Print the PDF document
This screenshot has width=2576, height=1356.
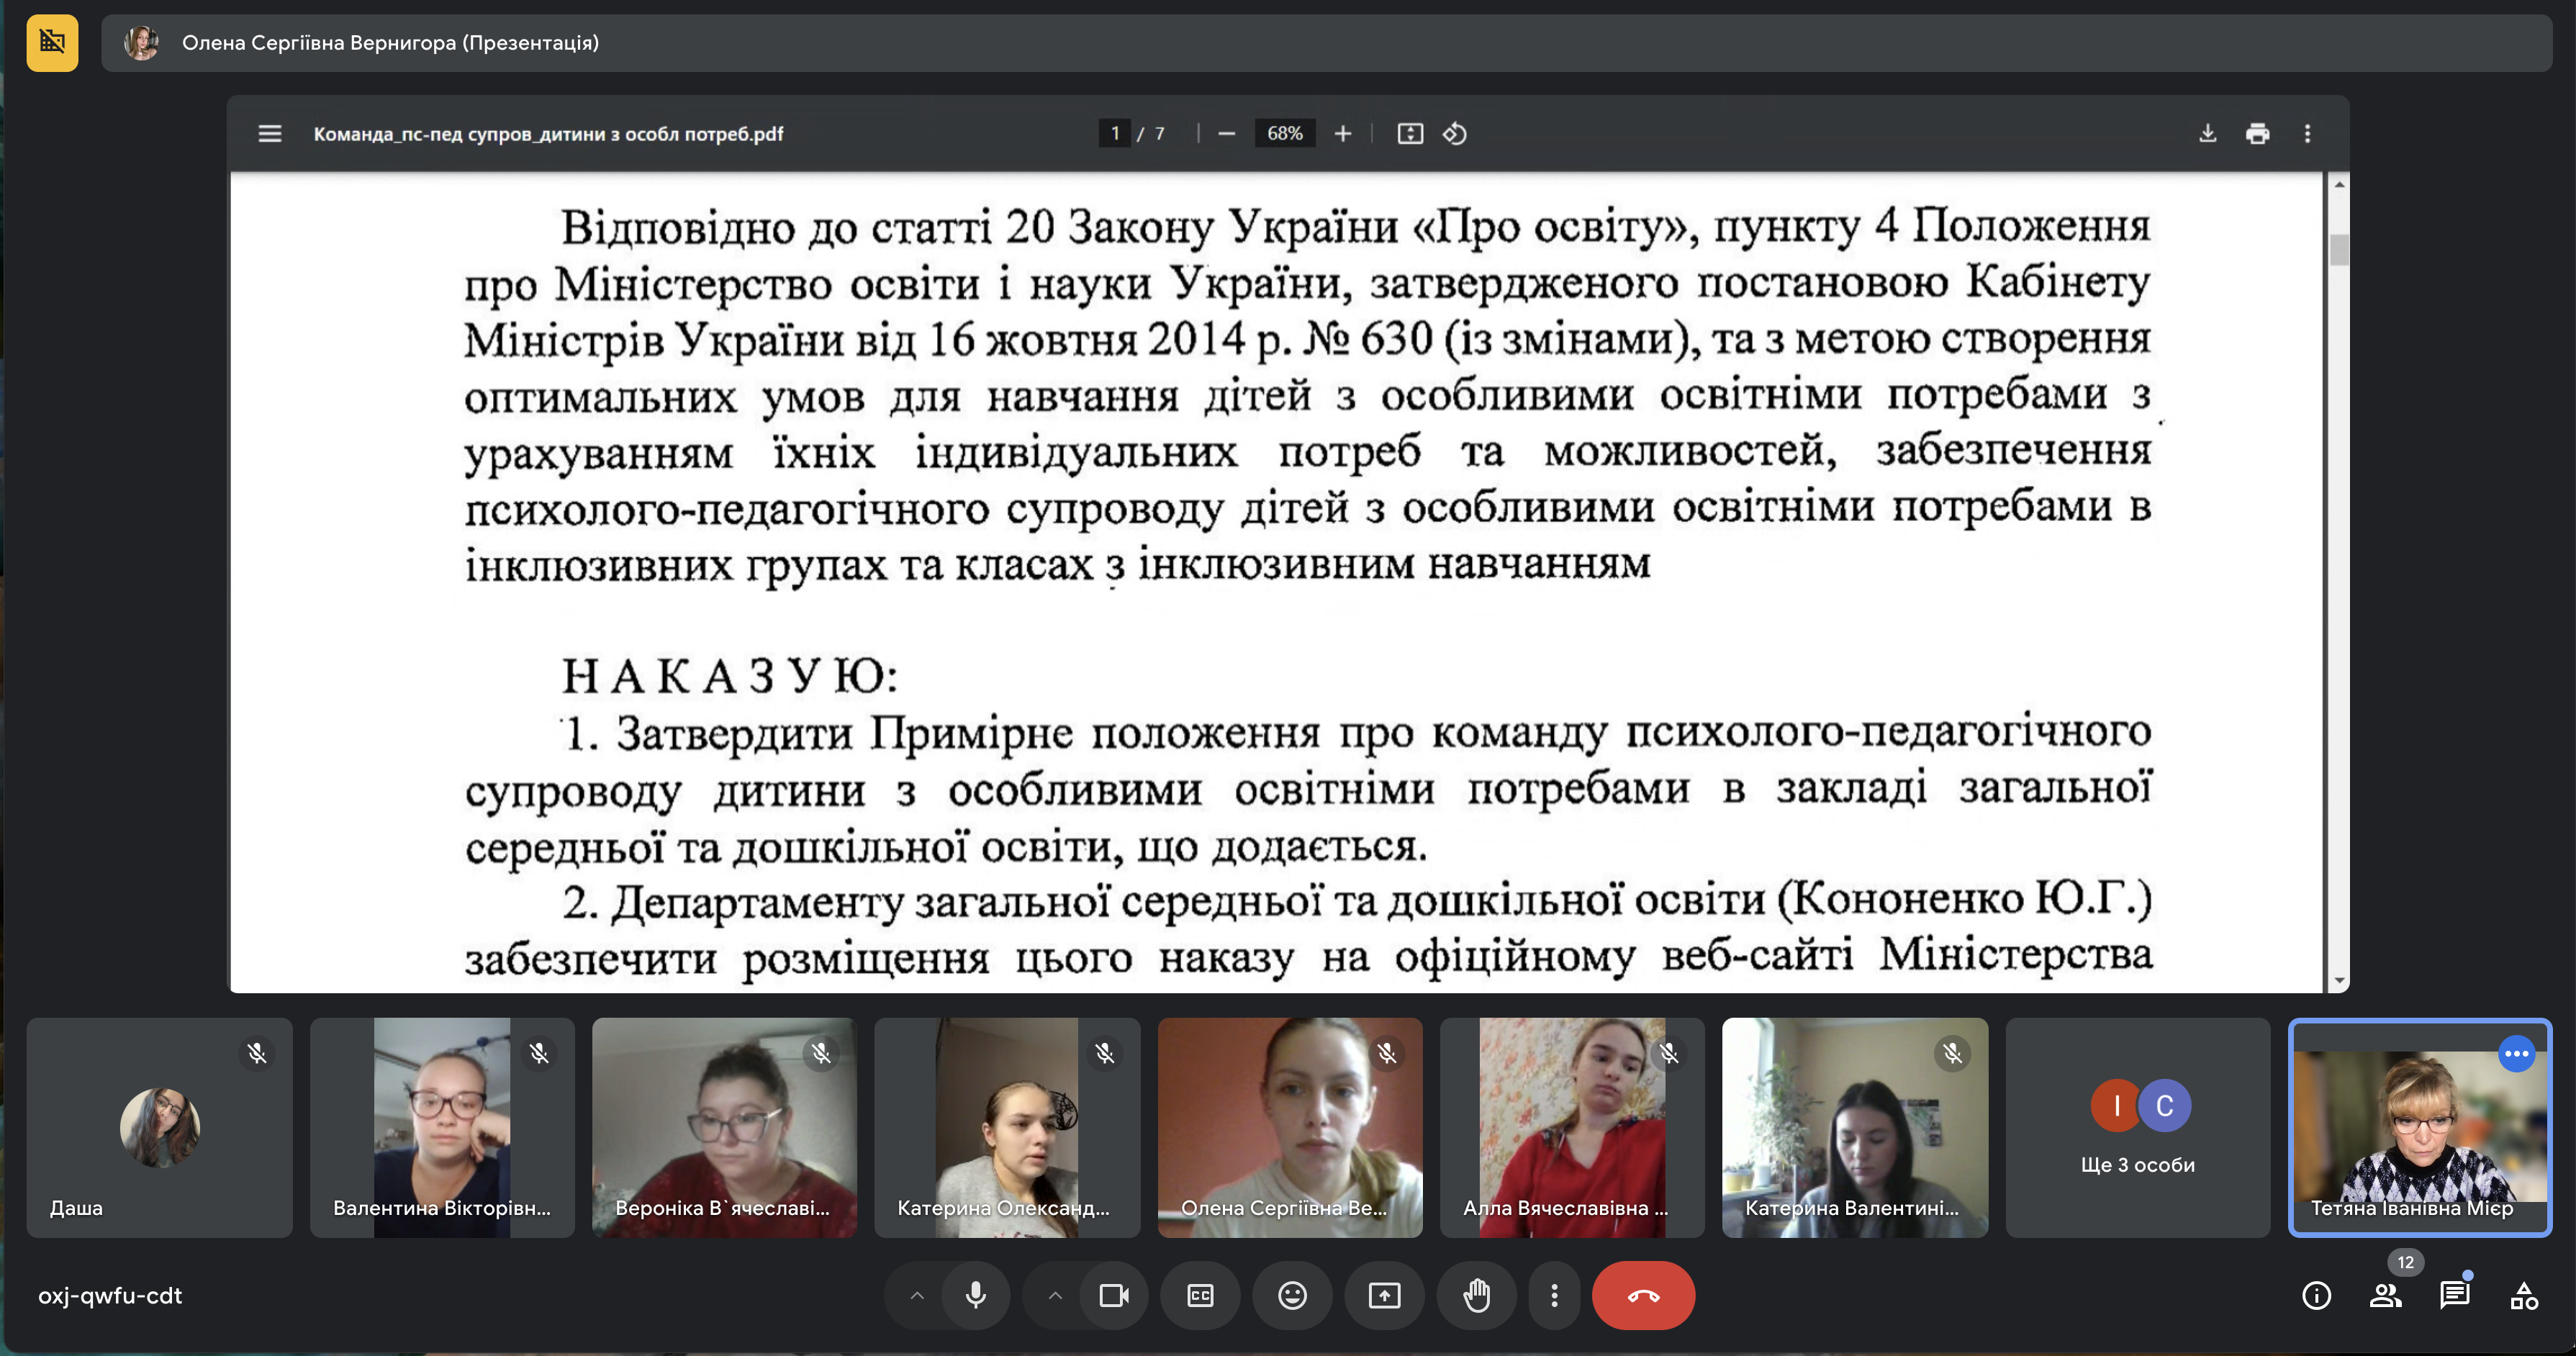pyautogui.click(x=2257, y=134)
